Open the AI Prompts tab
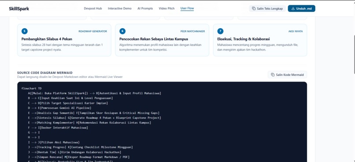This screenshot has width=355, height=162. 145,8
